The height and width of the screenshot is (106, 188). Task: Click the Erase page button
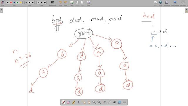point(89,3)
